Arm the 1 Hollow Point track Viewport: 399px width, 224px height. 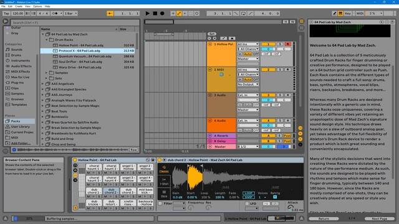click(x=288, y=44)
